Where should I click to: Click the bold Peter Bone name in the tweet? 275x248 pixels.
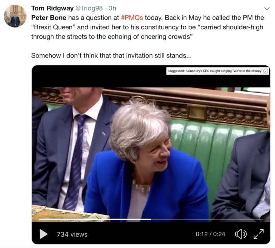pyautogui.click(x=49, y=18)
